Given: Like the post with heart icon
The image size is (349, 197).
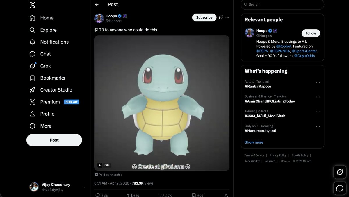Looking at the screenshot, I should [x=162, y=195].
